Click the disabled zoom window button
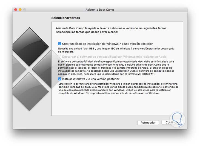Viewport: 200px width, 147px height. pyautogui.click(x=25, y=10)
